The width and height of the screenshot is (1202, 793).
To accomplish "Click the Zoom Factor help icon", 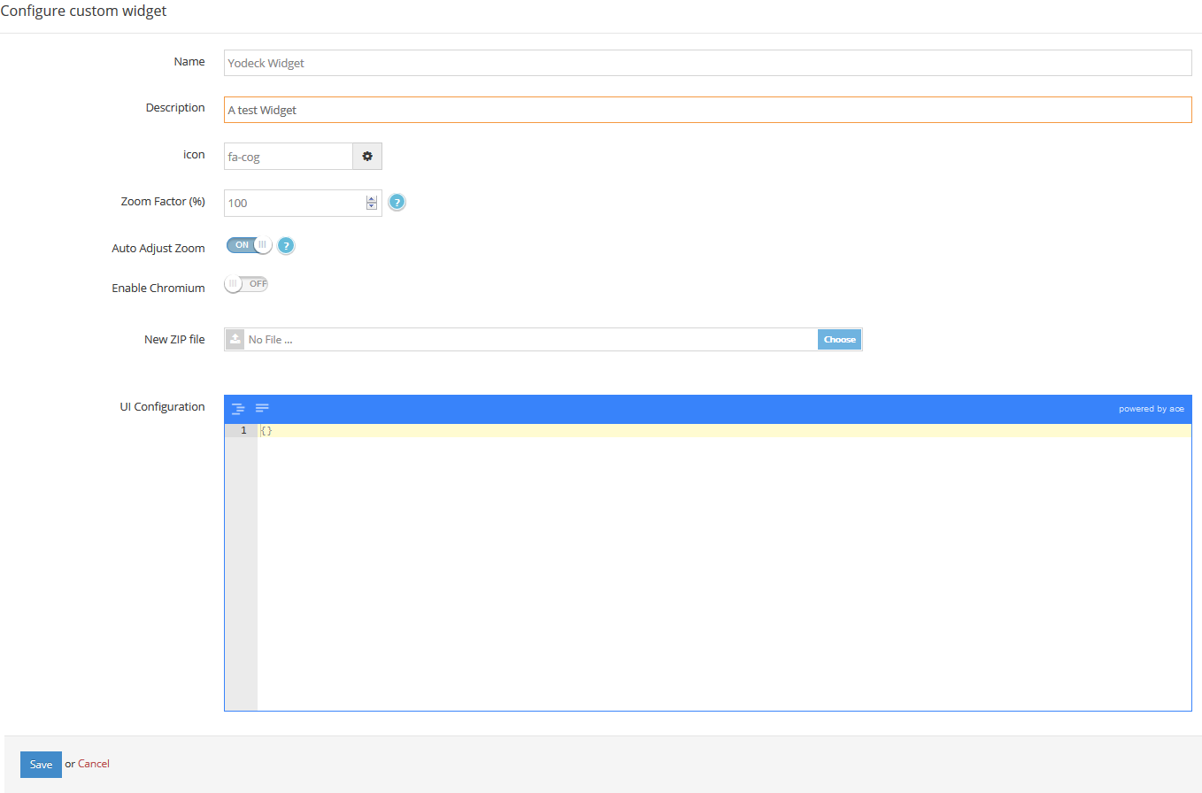I will pyautogui.click(x=397, y=203).
